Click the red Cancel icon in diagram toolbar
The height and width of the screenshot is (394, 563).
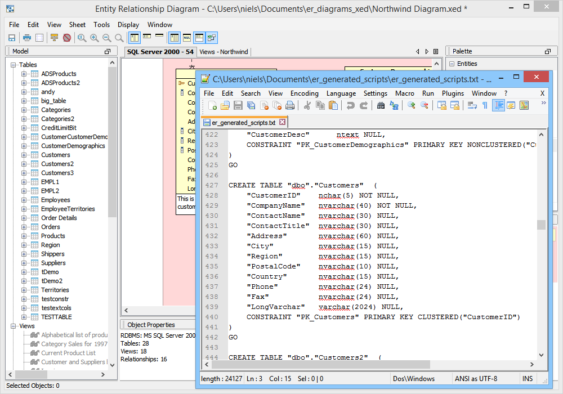66,38
